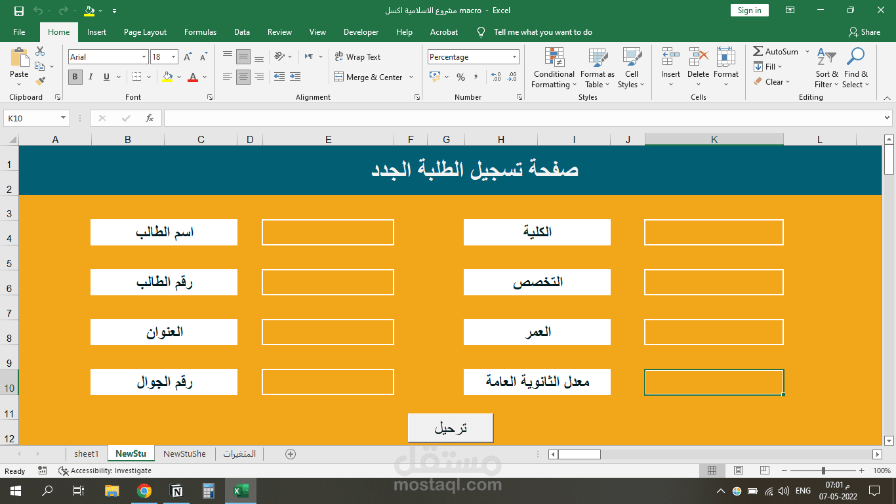Open Notion from the taskbar
This screenshot has width=896, height=504.
(176, 490)
